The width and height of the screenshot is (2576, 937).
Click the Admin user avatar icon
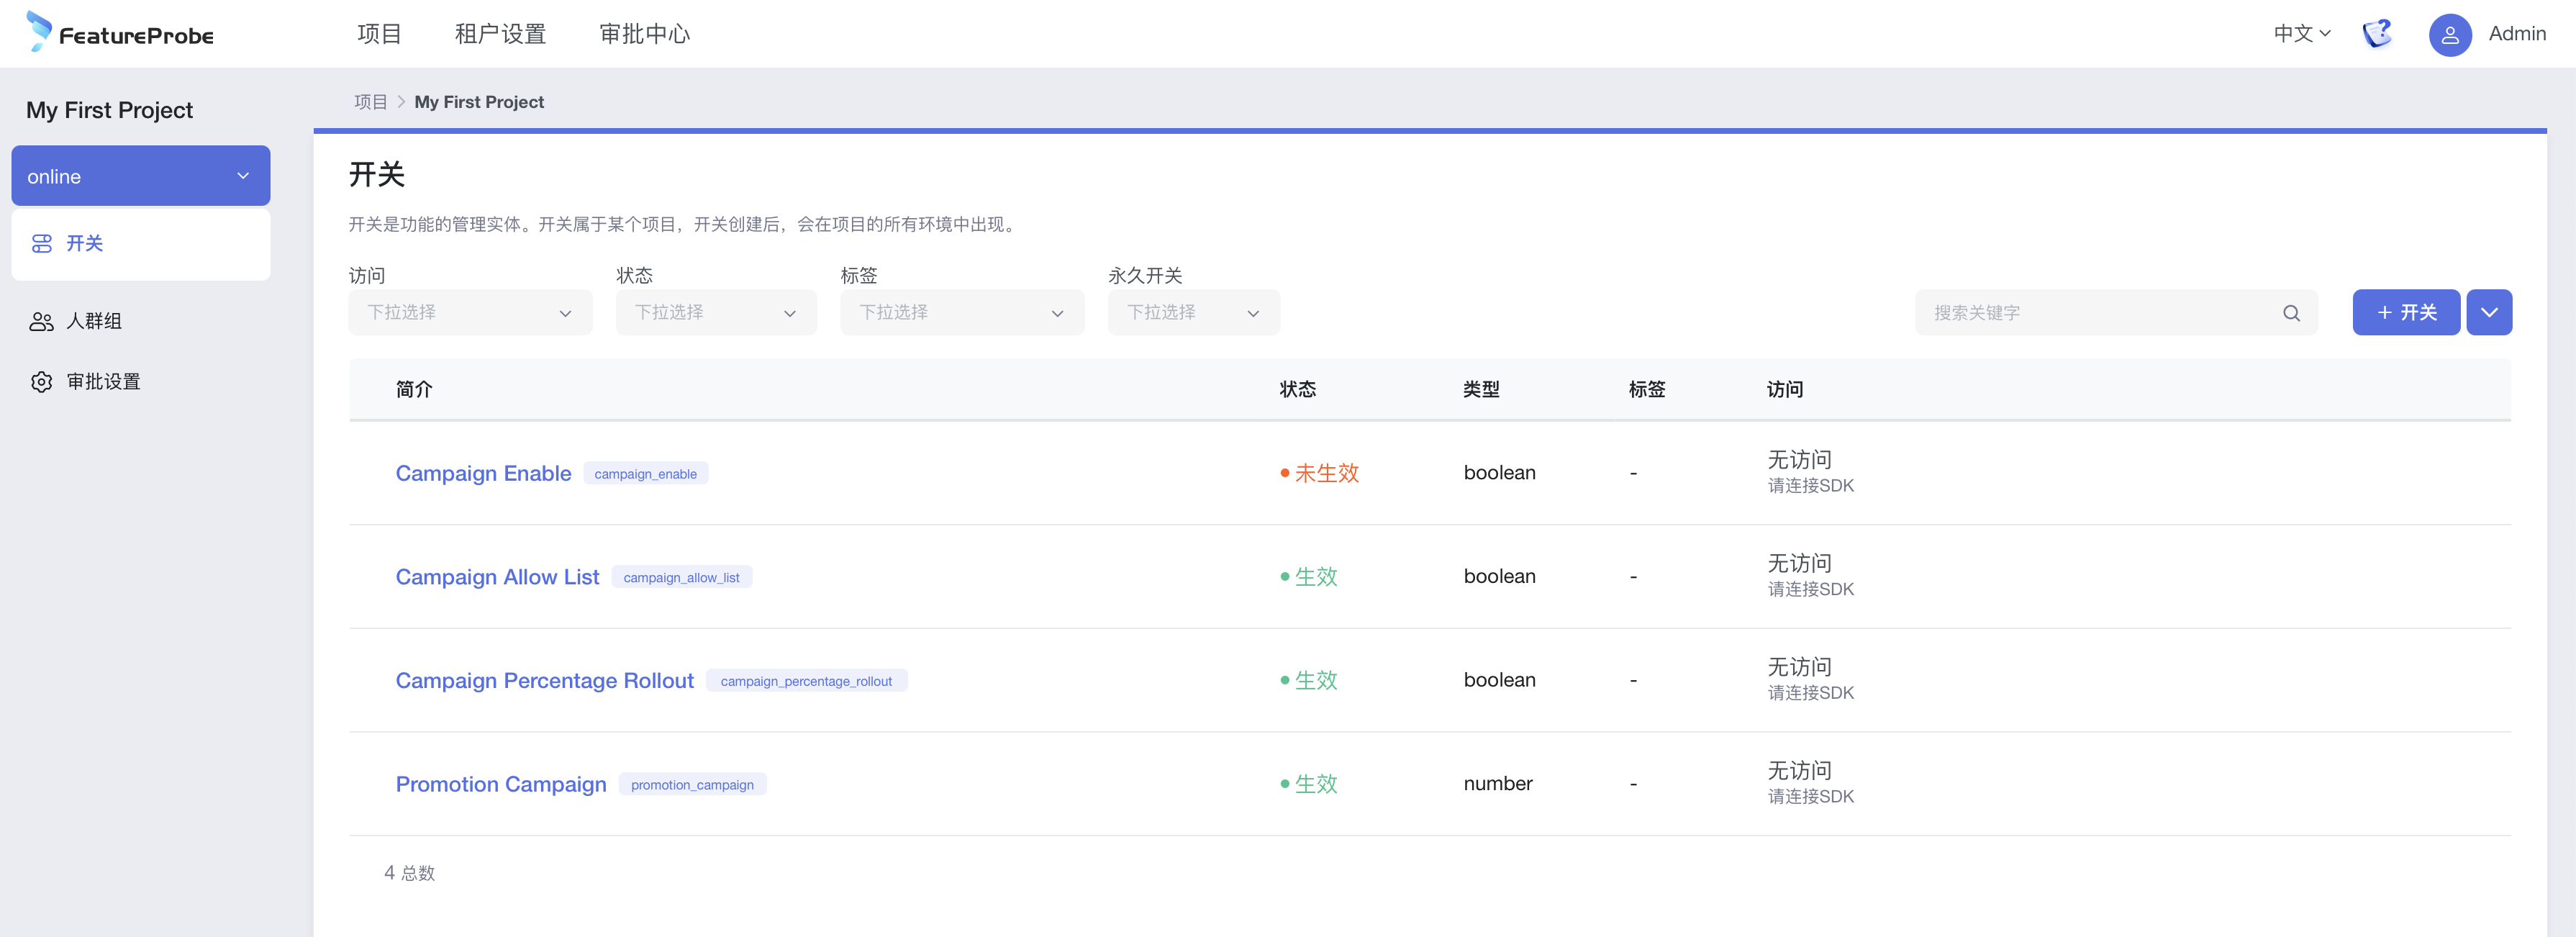click(2449, 35)
